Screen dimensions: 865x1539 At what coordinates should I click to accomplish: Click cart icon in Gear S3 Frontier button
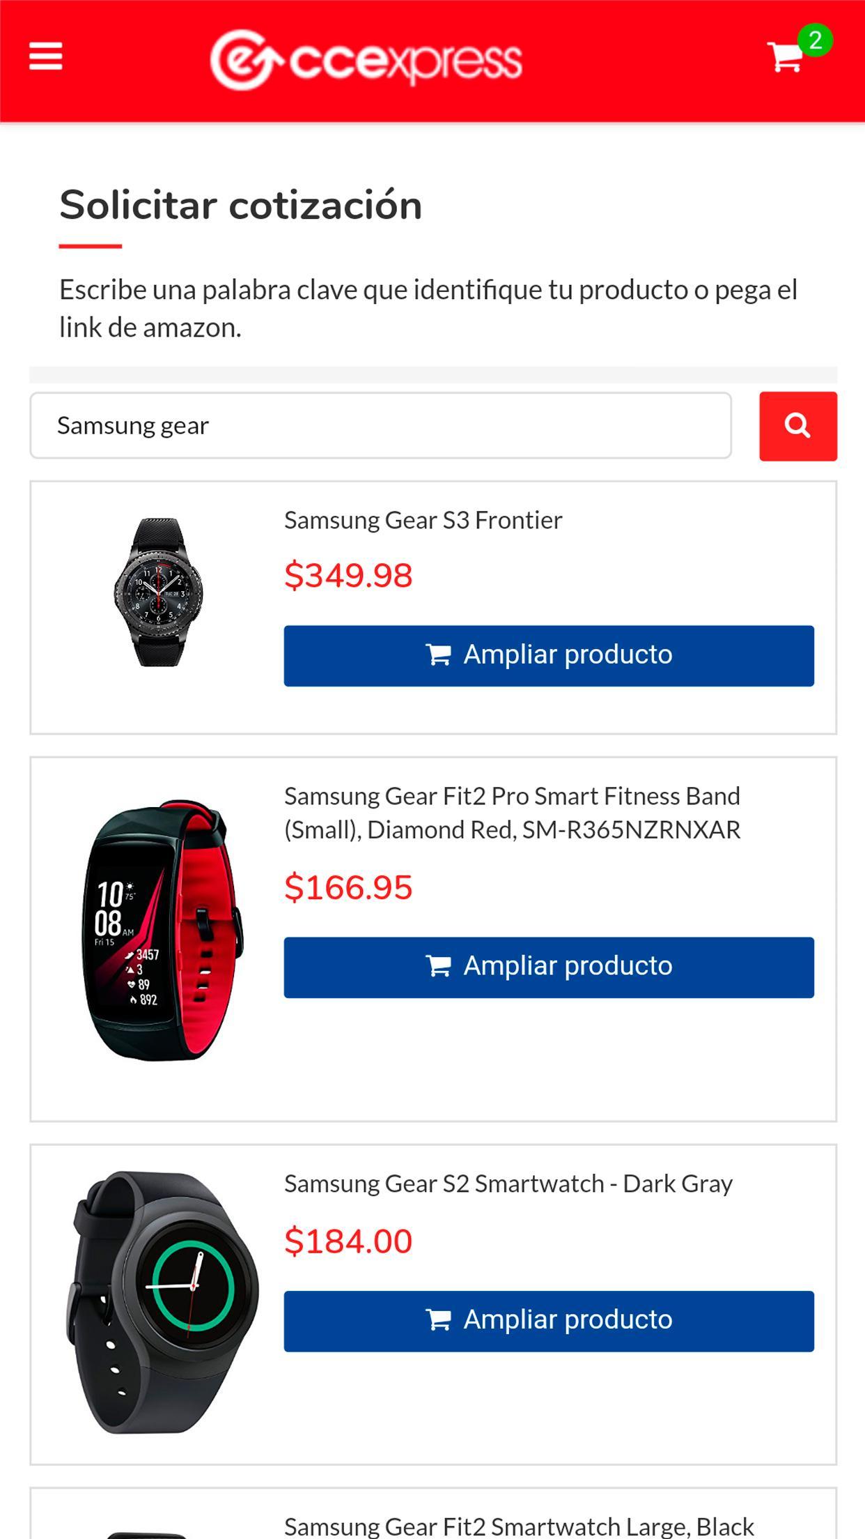click(439, 655)
